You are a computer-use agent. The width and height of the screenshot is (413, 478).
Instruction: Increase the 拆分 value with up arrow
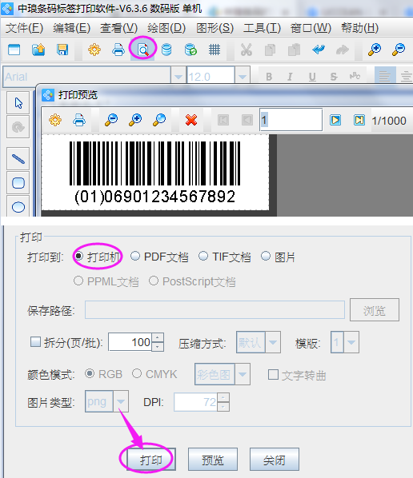point(158,337)
